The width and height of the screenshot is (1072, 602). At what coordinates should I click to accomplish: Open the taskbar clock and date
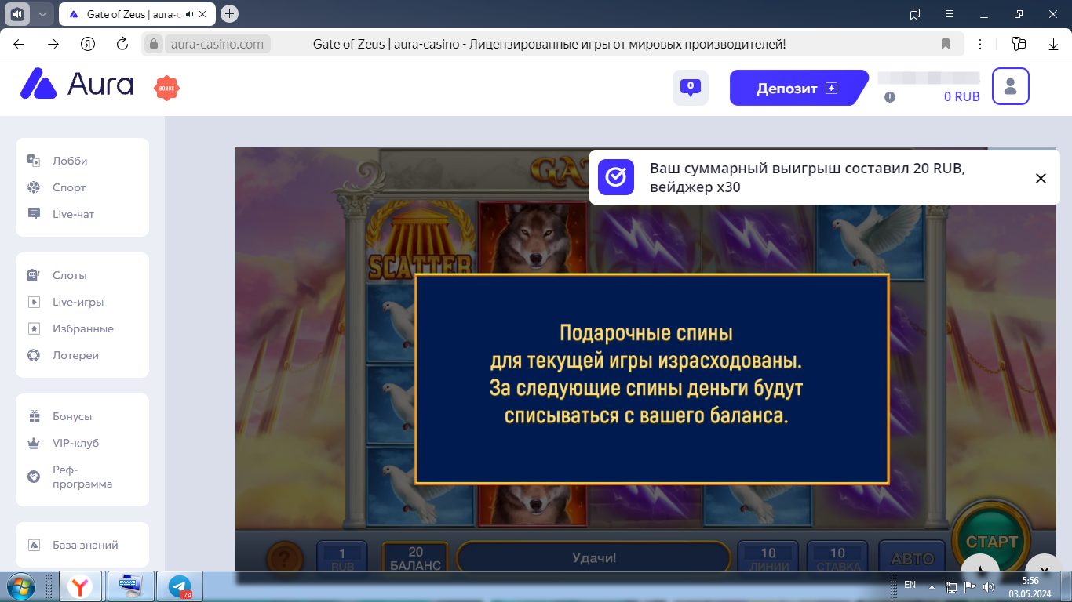click(1030, 586)
